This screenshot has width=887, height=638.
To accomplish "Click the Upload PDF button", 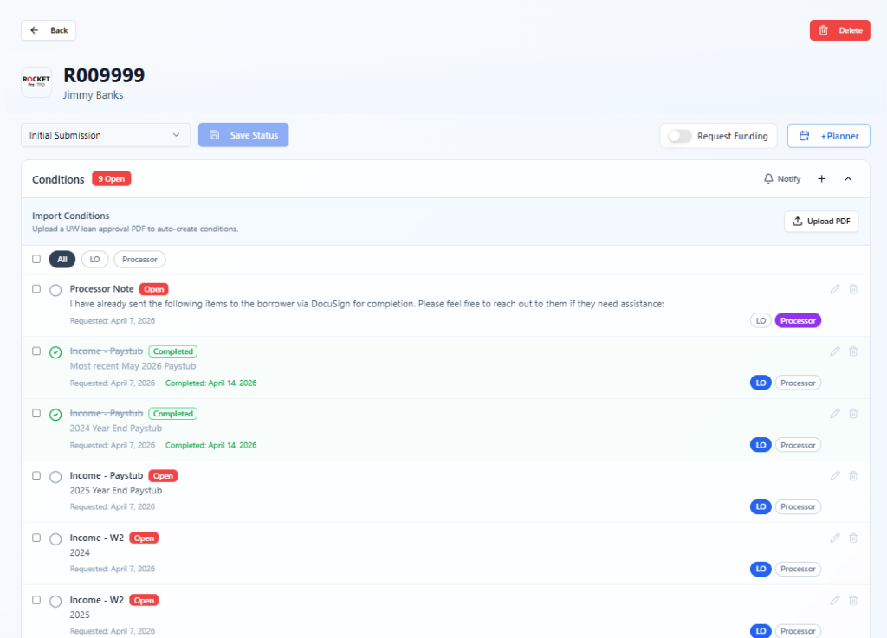I will 821,222.
